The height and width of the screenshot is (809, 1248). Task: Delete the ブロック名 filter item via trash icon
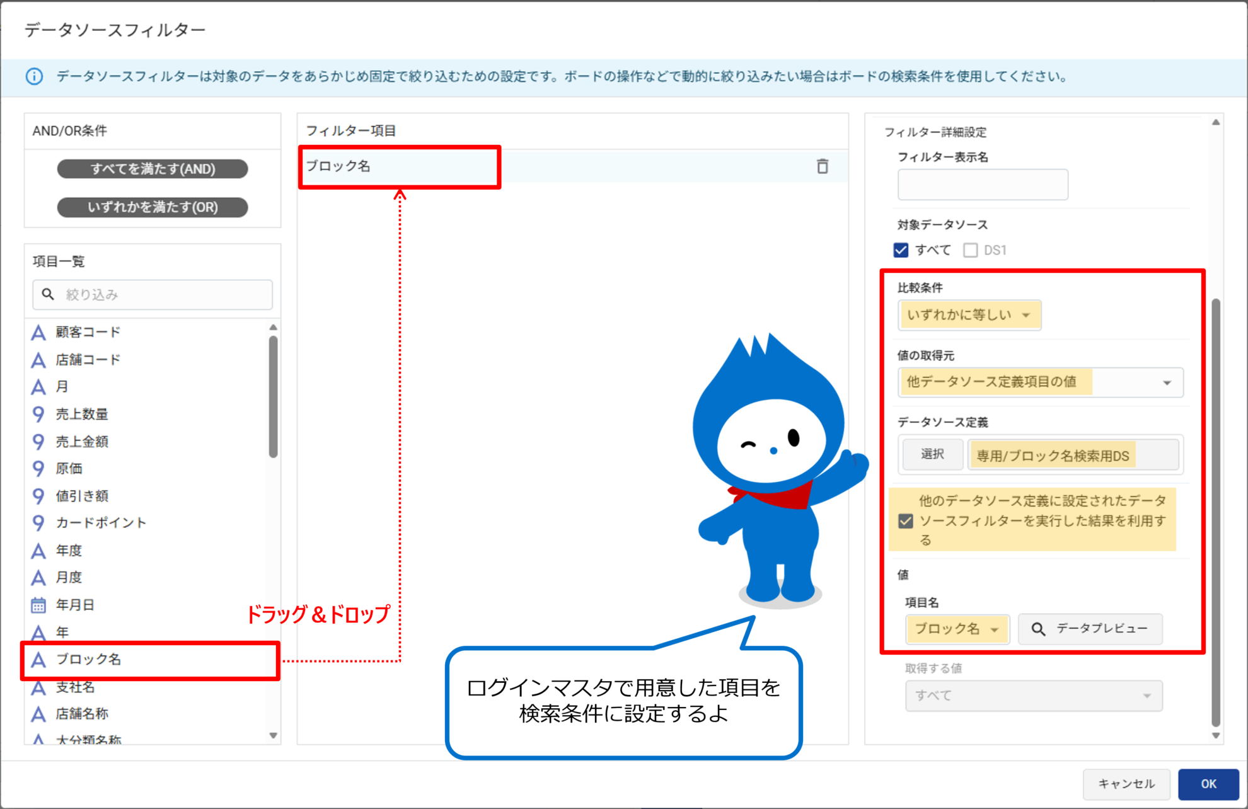pyautogui.click(x=822, y=166)
